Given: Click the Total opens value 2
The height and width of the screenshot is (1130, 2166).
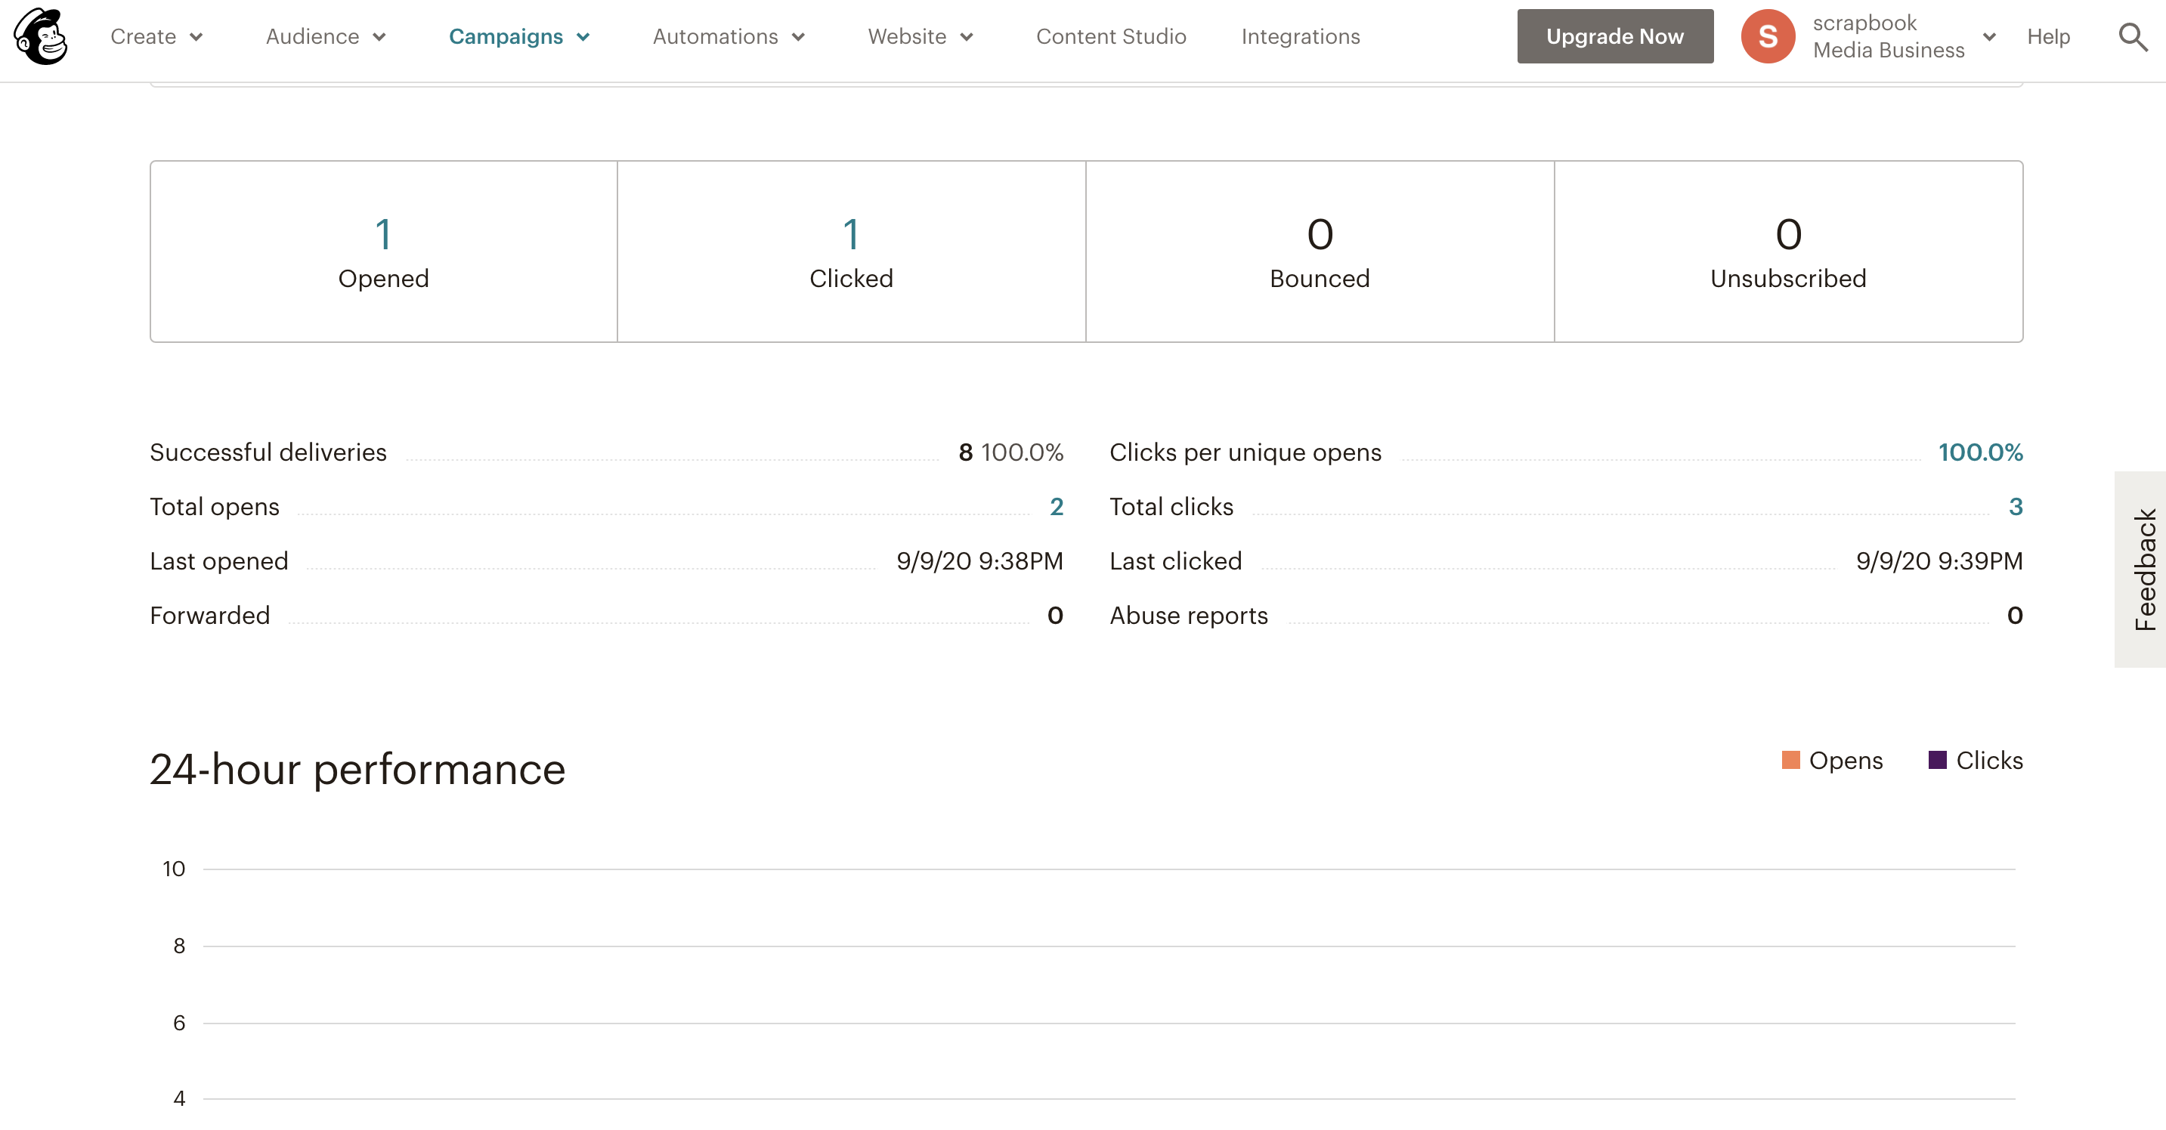Looking at the screenshot, I should tap(1056, 507).
